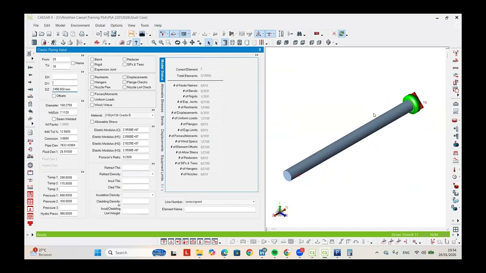Click the New file icon in toolbar
The height and width of the screenshot is (273, 486).
pyautogui.click(x=35, y=34)
